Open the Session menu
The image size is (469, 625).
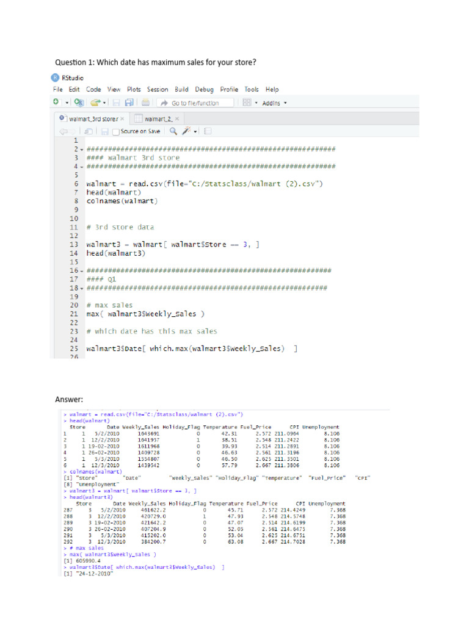point(158,89)
